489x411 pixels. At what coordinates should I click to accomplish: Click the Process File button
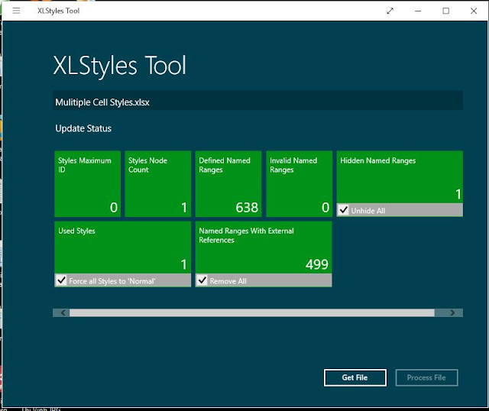[426, 377]
